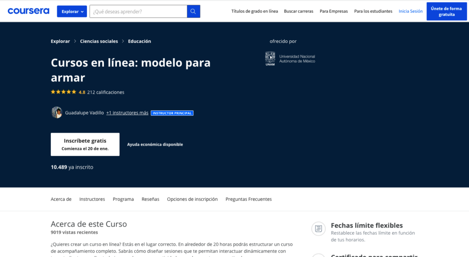Screen dimensions: 469x257
Task: Click the flexible deadlines calendar icon
Action: 318,228
